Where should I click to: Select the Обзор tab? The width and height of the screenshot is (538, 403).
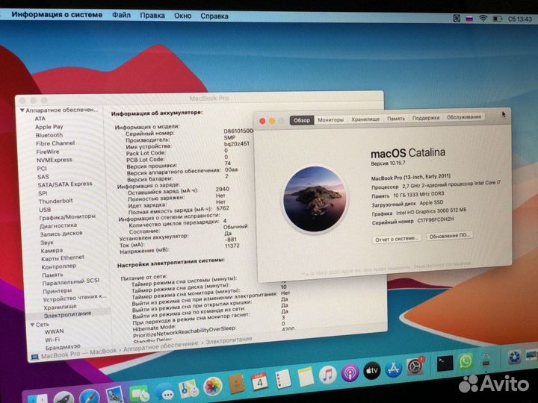click(302, 120)
